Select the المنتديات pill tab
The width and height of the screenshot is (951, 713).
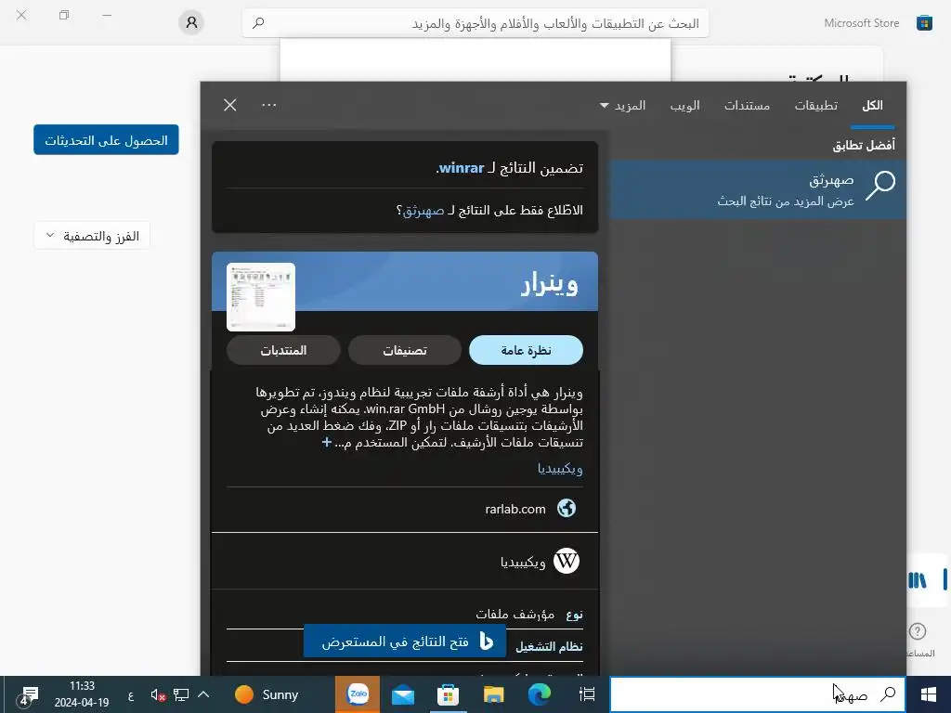[x=283, y=350]
